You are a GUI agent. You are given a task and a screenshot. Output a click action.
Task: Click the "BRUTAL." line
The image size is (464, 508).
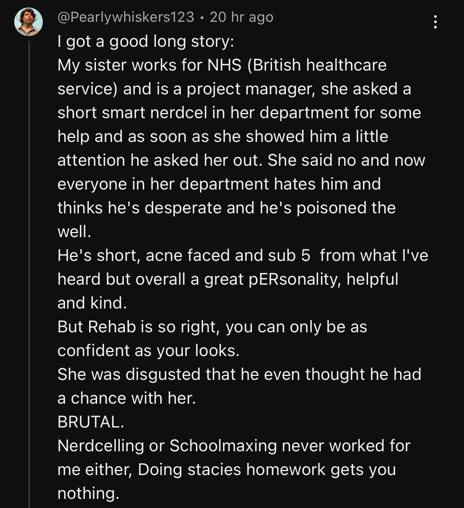click(91, 422)
